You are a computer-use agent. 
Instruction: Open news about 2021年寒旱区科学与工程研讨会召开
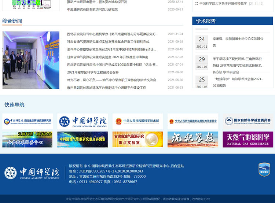(x=92, y=72)
